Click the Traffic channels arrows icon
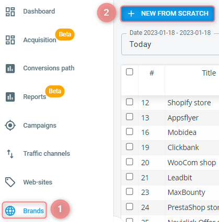 tap(10, 154)
